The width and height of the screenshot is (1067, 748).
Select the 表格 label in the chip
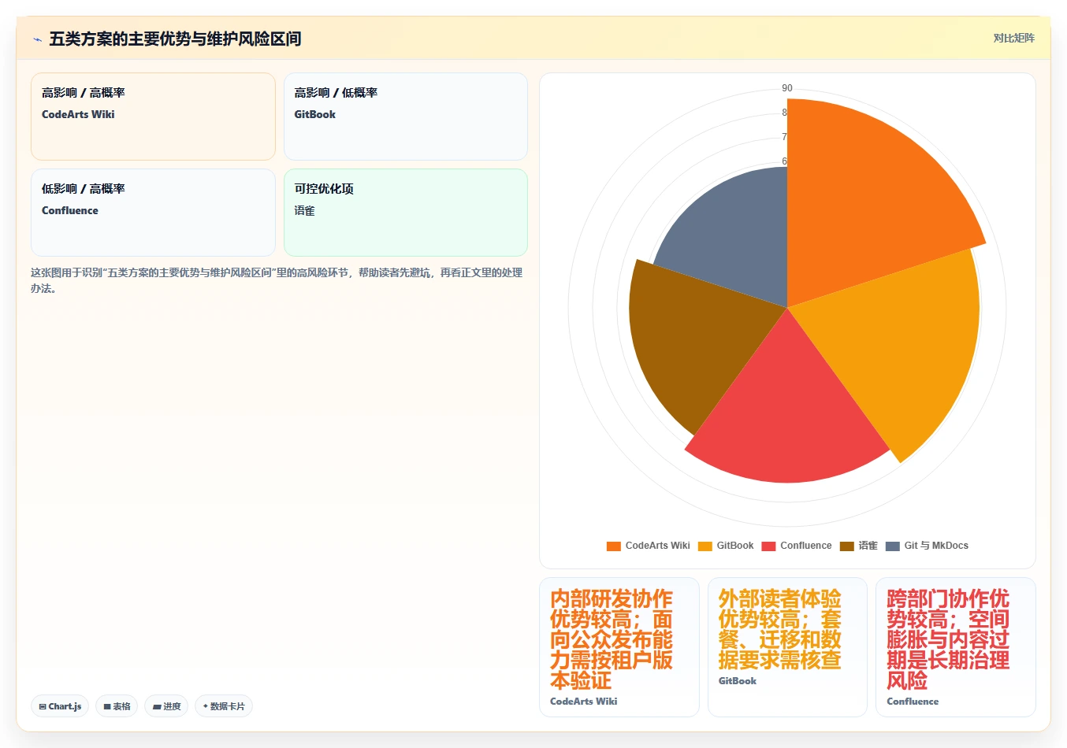tap(121, 706)
